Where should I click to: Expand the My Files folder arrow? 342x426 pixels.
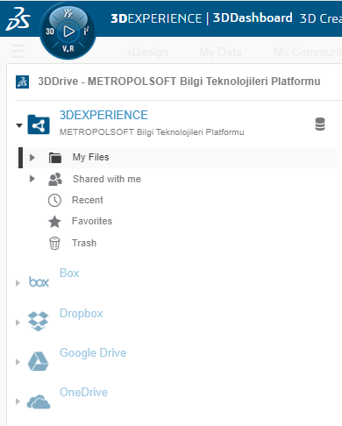32,158
